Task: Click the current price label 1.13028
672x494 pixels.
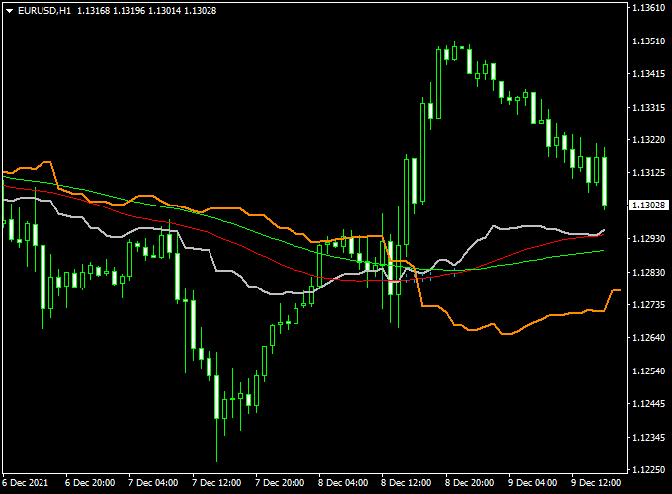Action: click(649, 206)
